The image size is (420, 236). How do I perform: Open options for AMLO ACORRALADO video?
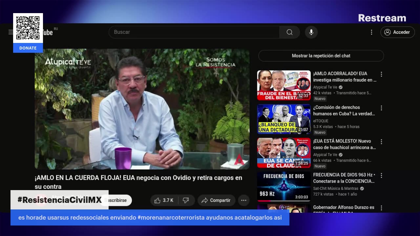pos(381,74)
